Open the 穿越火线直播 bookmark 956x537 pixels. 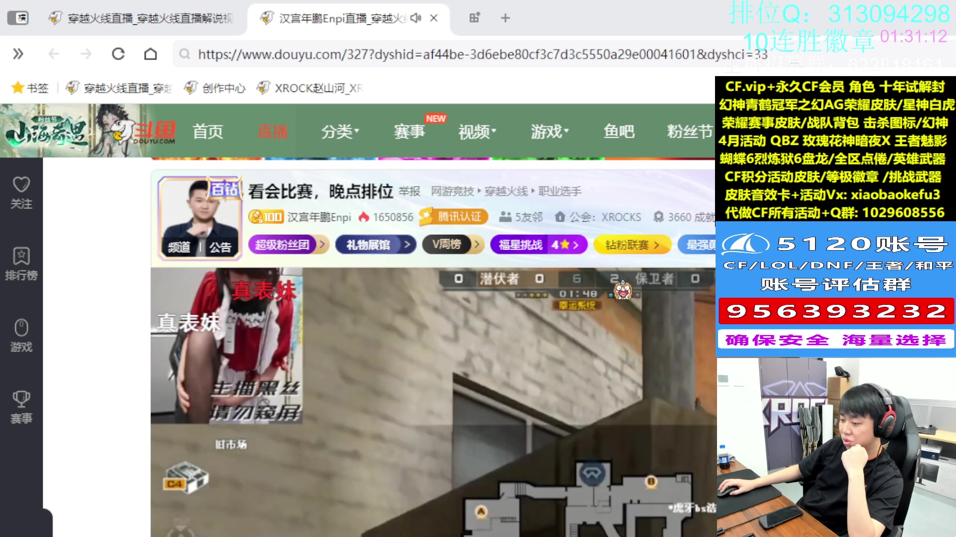[119, 88]
